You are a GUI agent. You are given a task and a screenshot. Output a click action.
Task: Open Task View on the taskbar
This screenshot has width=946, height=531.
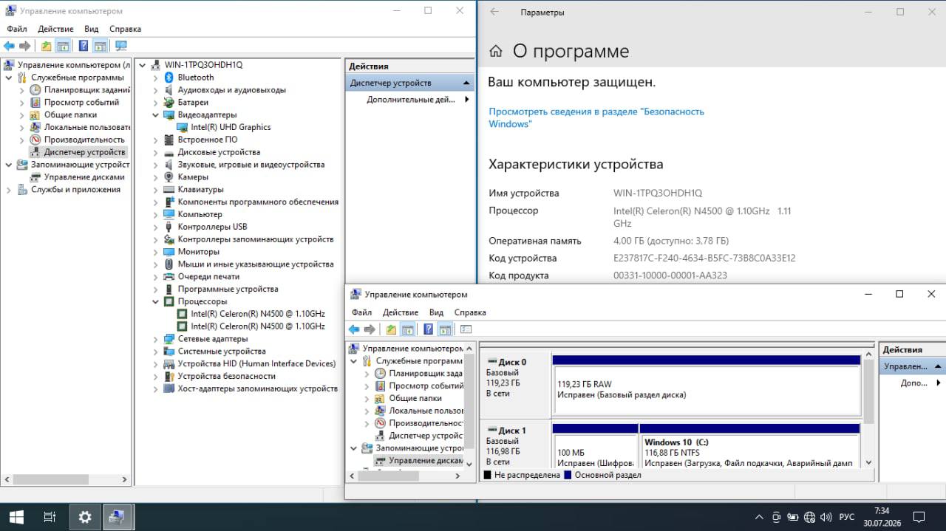50,517
